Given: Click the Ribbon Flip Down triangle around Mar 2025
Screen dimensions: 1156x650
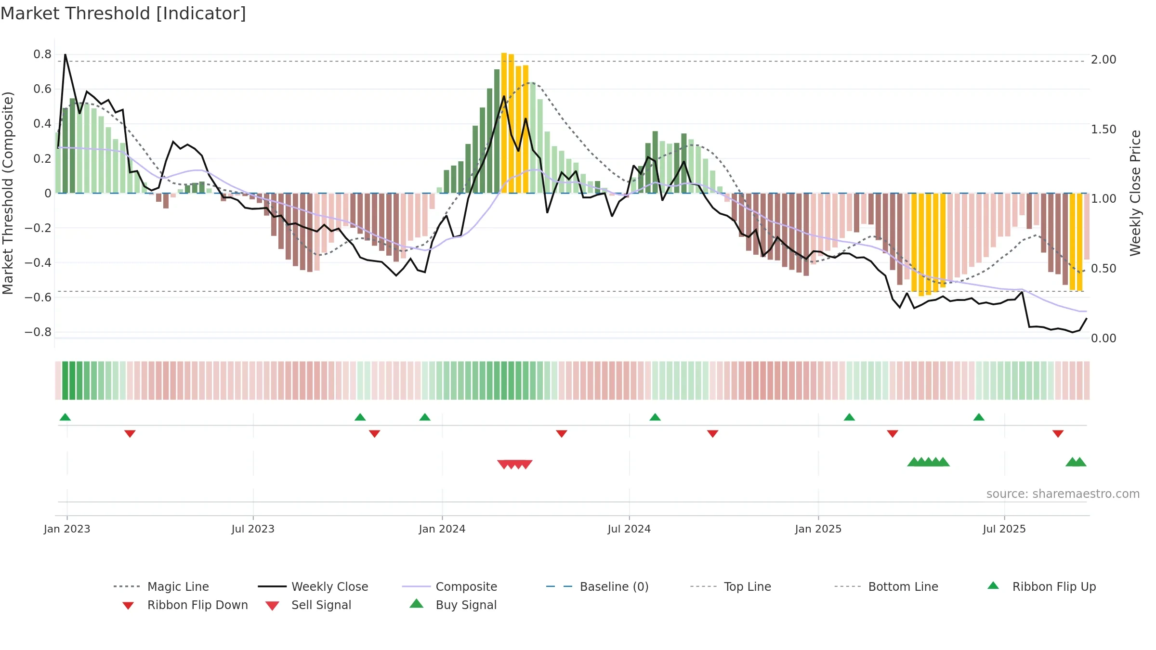Looking at the screenshot, I should click(892, 434).
